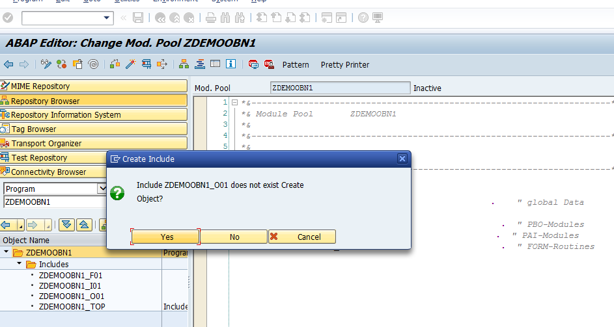Open the back-history dropdown arrow above object list

21,226
